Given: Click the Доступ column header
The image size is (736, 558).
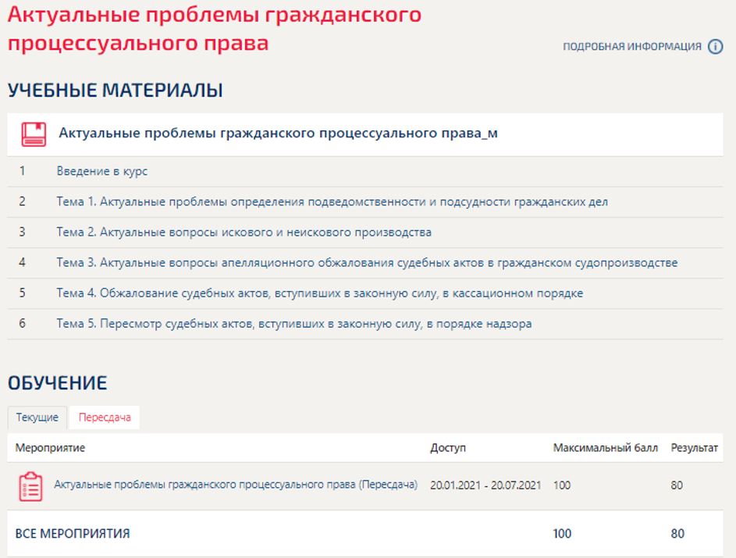Looking at the screenshot, I should [x=447, y=448].
